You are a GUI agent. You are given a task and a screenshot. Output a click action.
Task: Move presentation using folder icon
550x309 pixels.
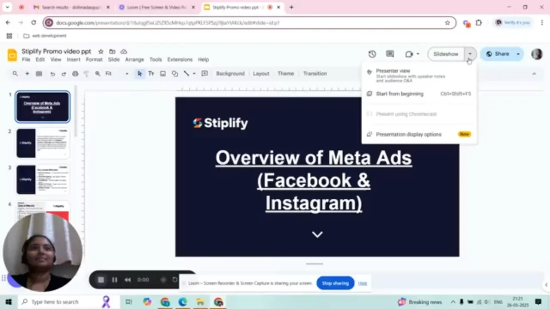pyautogui.click(x=112, y=51)
